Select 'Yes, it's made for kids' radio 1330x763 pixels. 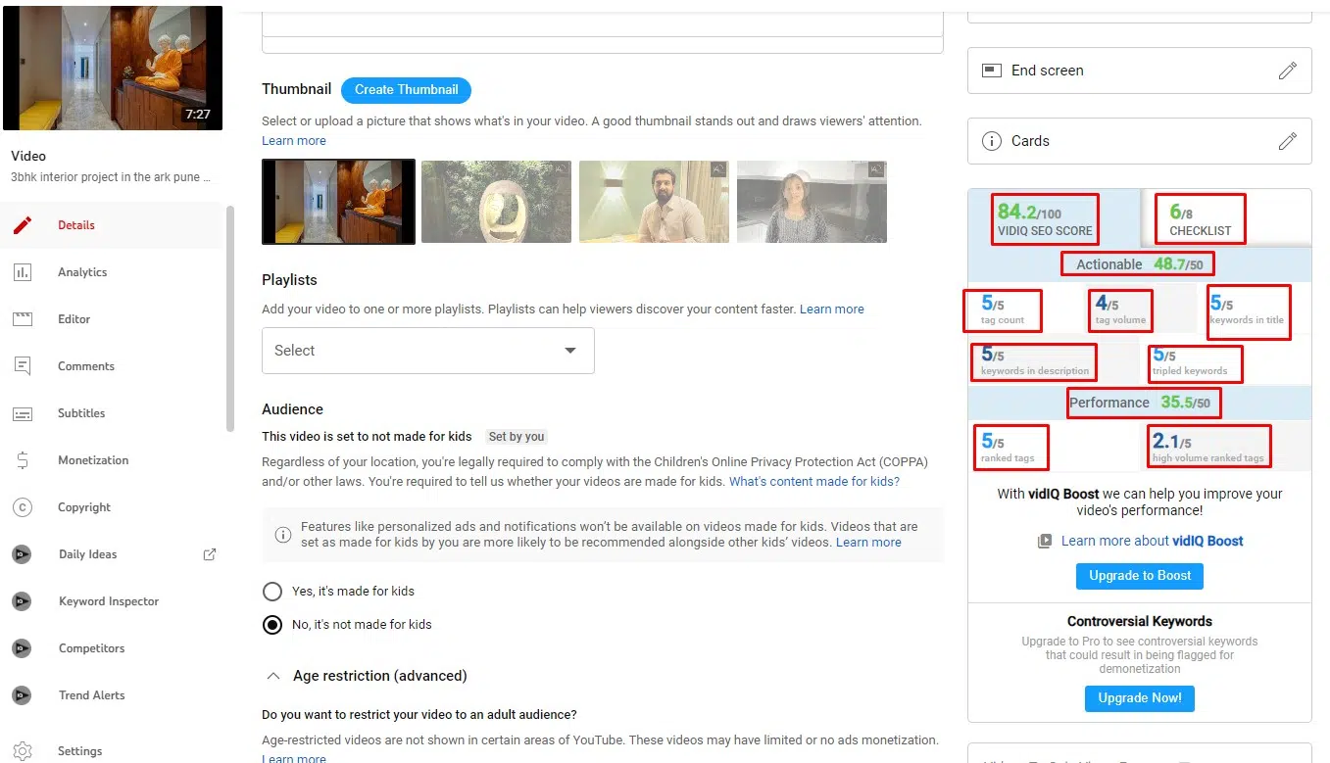pyautogui.click(x=272, y=592)
